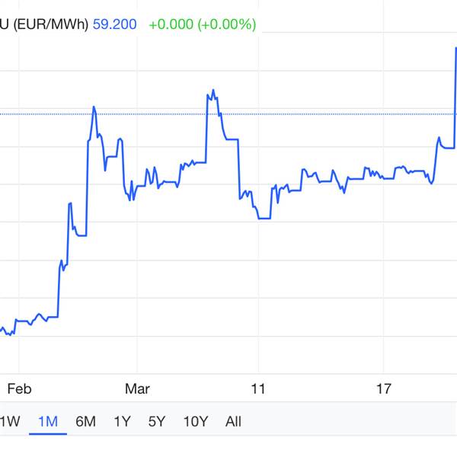Click the Mar date axis label
The width and height of the screenshot is (457, 457).
tap(138, 389)
